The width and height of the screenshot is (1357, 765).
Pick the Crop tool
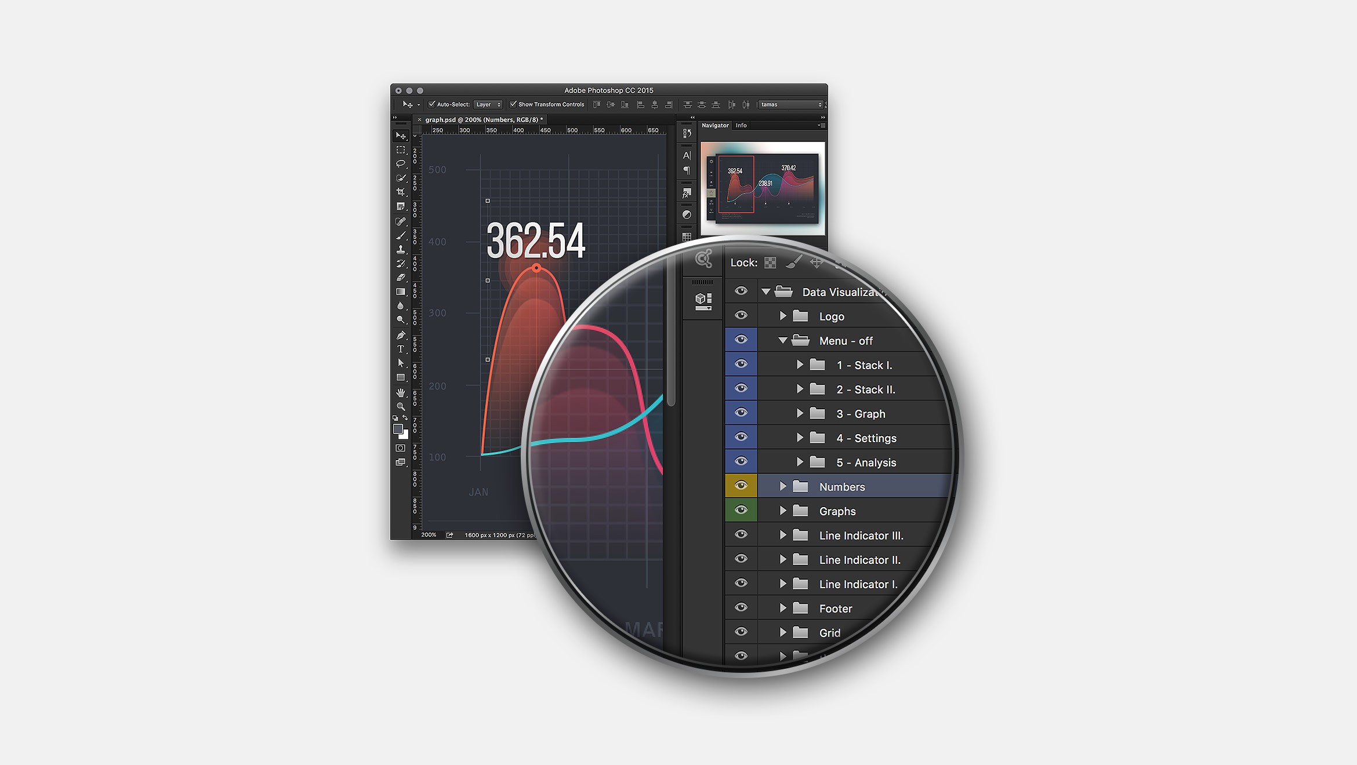tap(401, 190)
